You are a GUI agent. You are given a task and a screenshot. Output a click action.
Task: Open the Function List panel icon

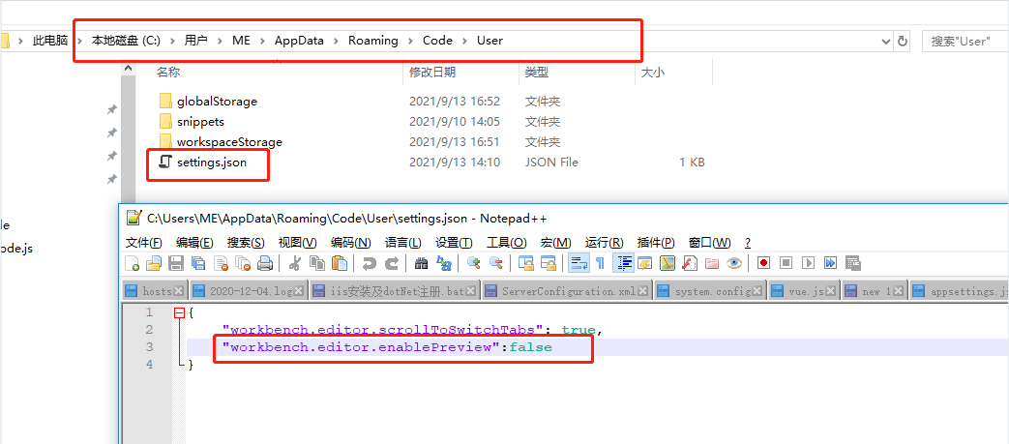[x=690, y=262]
